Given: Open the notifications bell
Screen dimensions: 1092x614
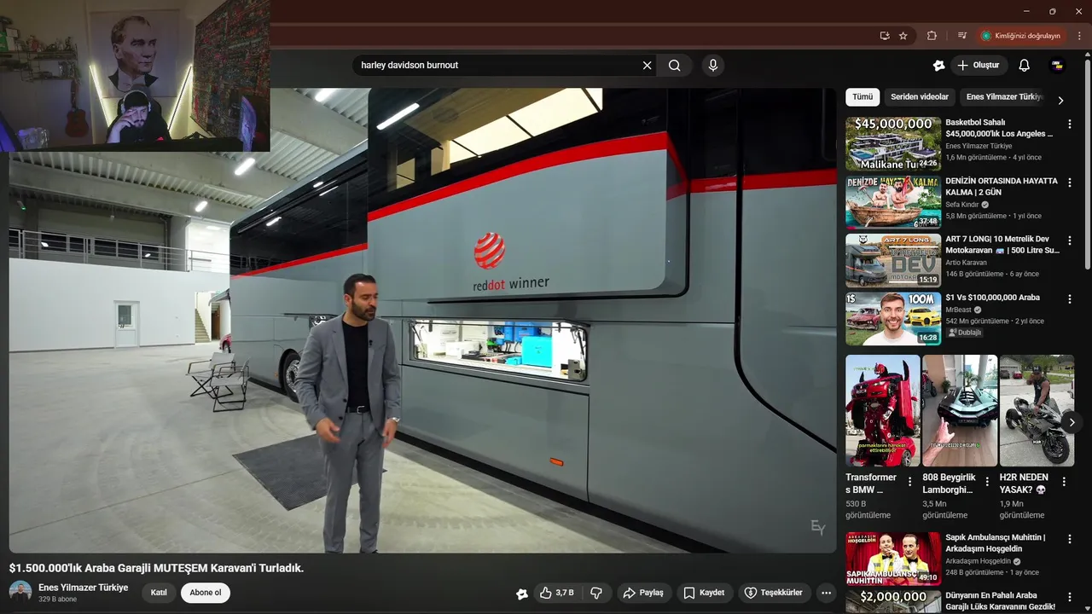Looking at the screenshot, I should point(1025,66).
